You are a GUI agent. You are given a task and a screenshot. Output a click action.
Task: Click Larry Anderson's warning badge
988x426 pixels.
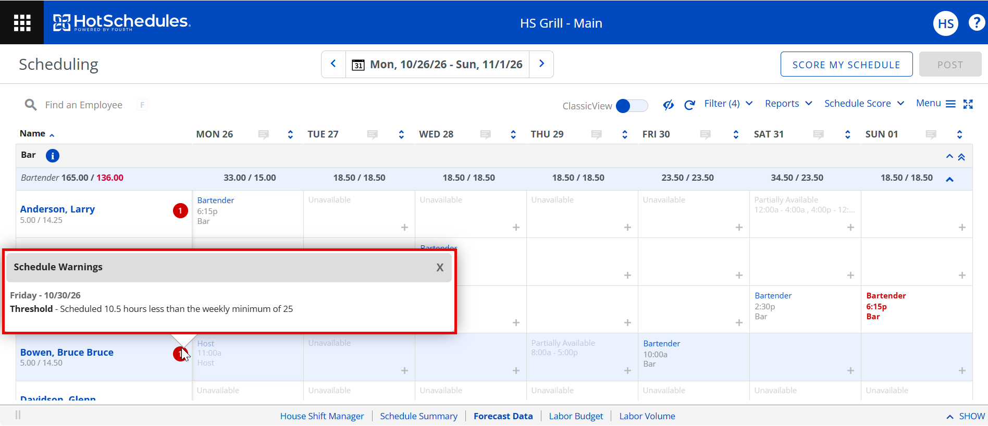[180, 211]
